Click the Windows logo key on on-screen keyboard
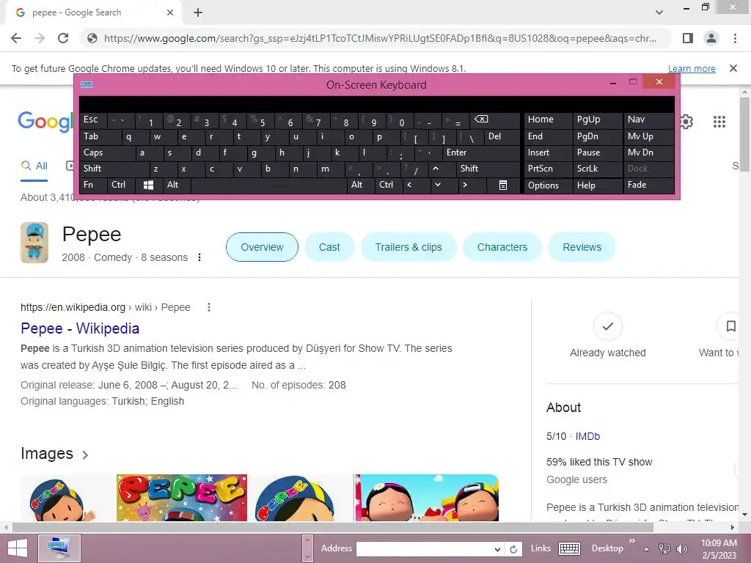 (x=148, y=185)
